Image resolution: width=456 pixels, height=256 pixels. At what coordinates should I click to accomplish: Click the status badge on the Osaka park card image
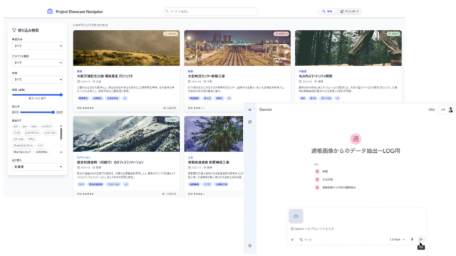171,34
